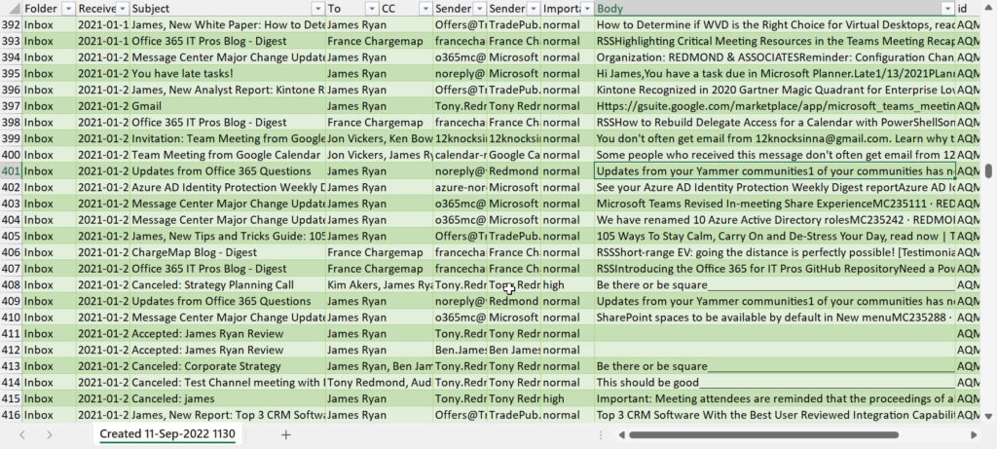Select 'Team Meeting from Google Calendar' row 400 cell
Viewport: 997px width, 449px height.
[228, 155]
